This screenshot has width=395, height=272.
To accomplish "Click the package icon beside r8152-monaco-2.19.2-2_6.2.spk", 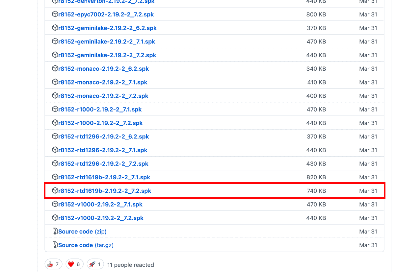I will point(55,69).
